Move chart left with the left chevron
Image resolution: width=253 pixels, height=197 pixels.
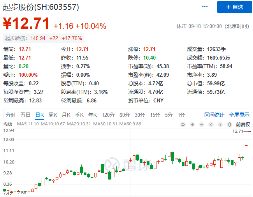click(211, 125)
